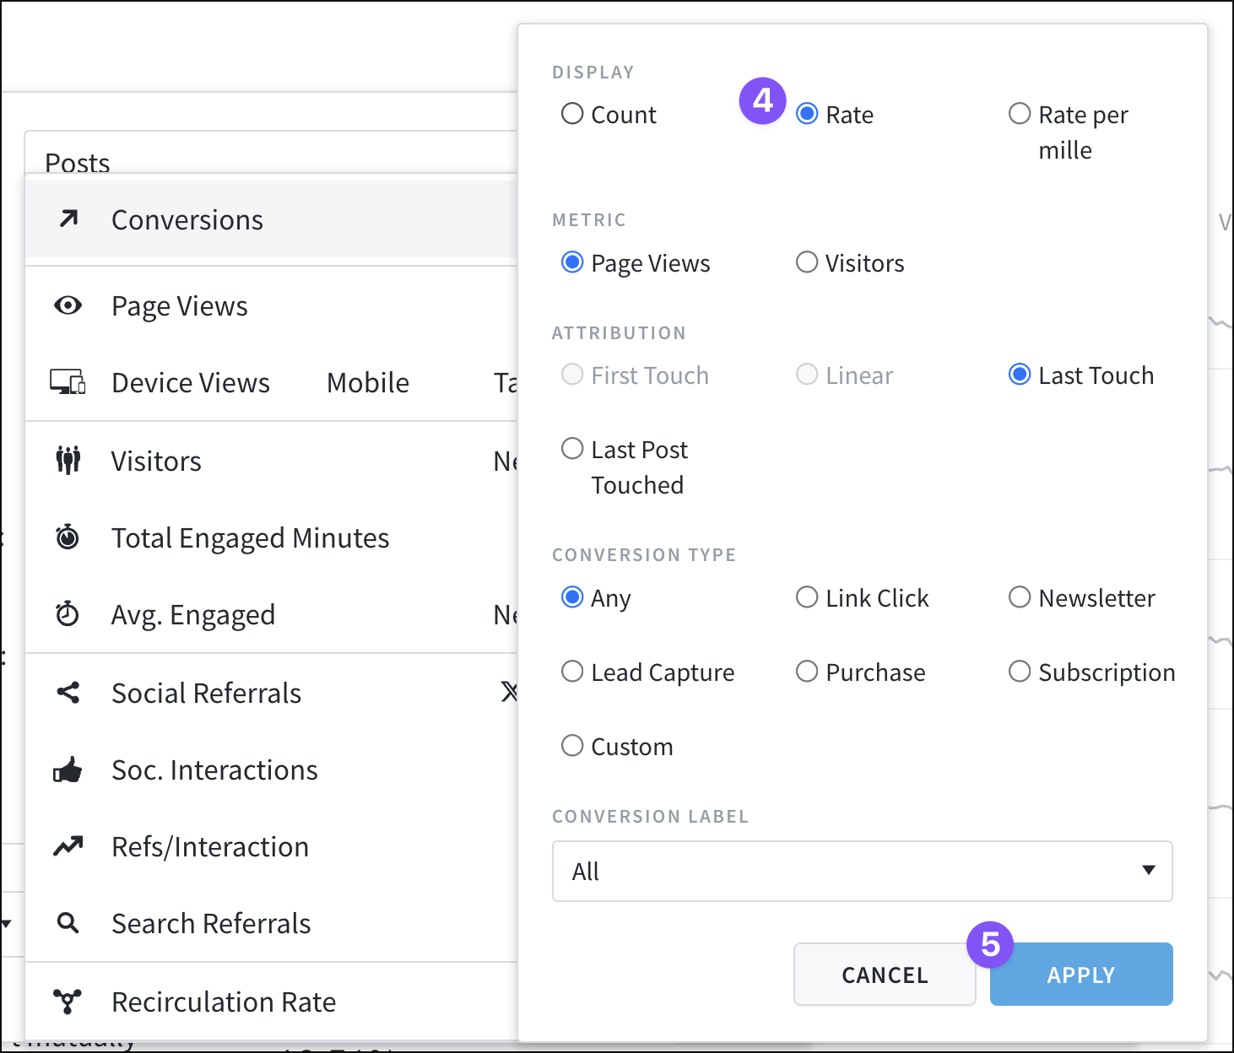This screenshot has height=1053, width=1234.
Task: Select the Count display option
Action: coord(571,113)
